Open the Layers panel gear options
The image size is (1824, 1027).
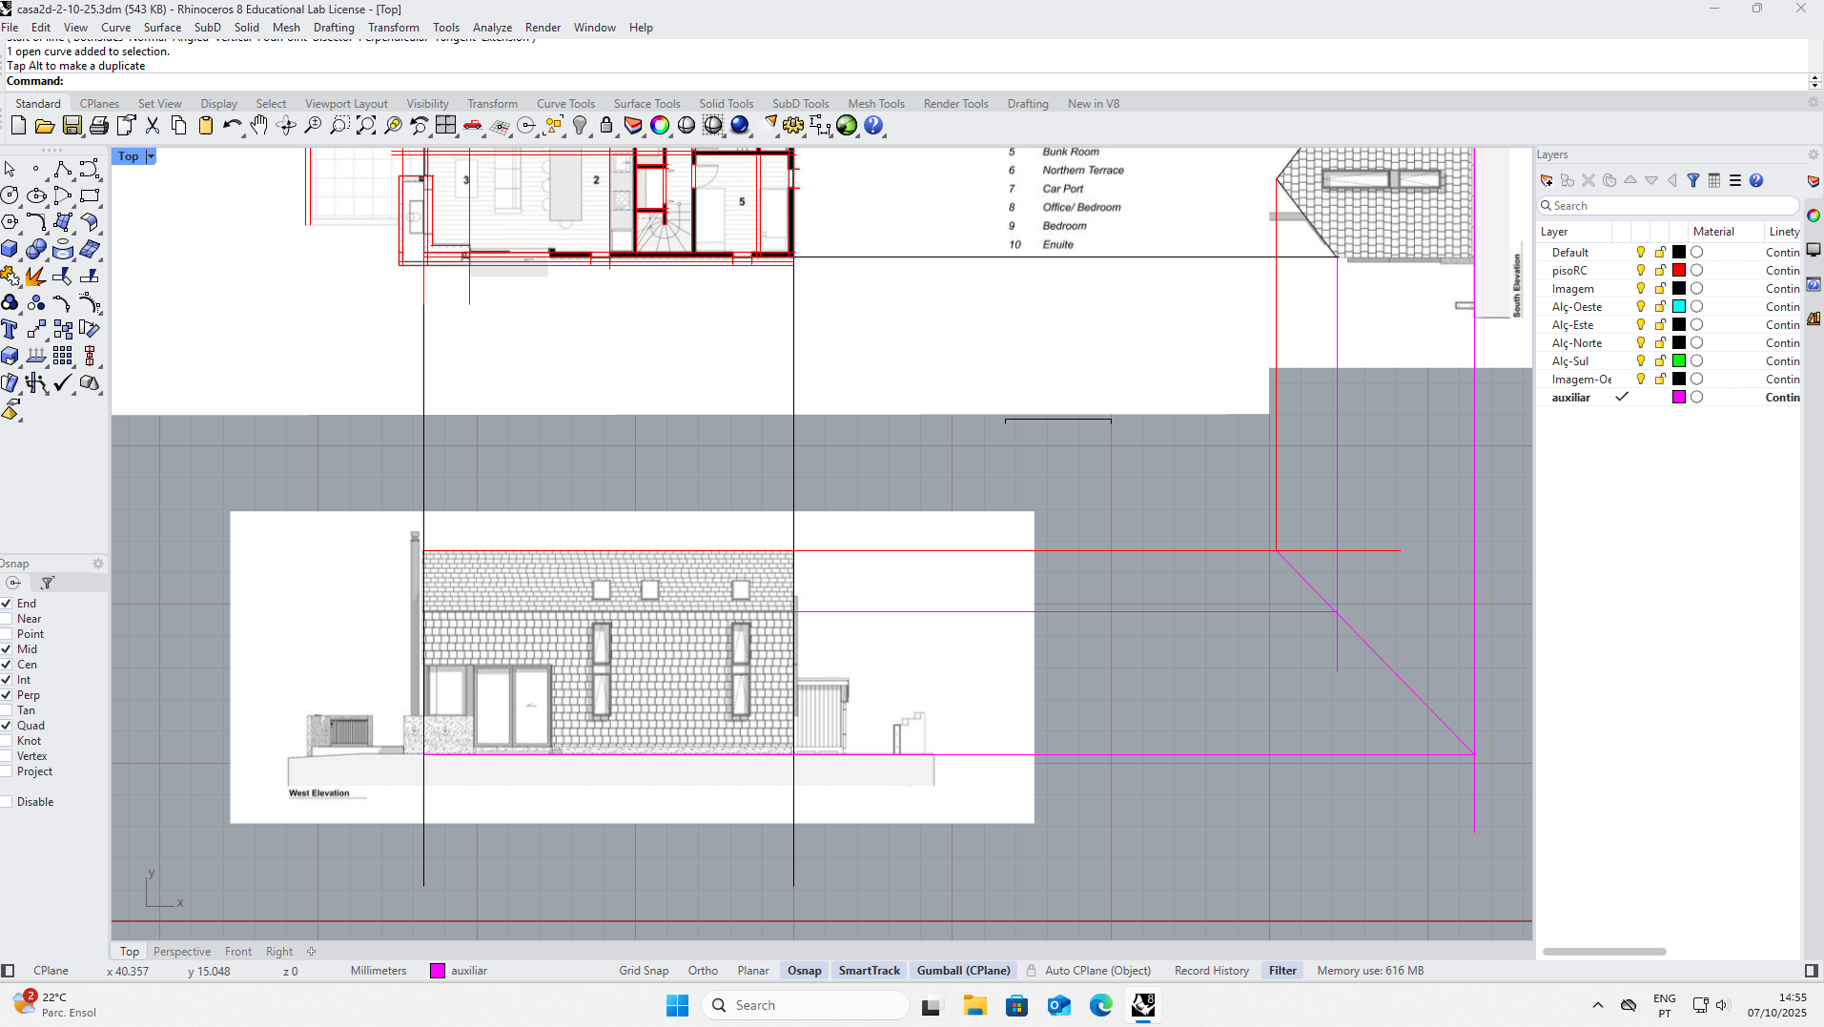coord(1813,154)
